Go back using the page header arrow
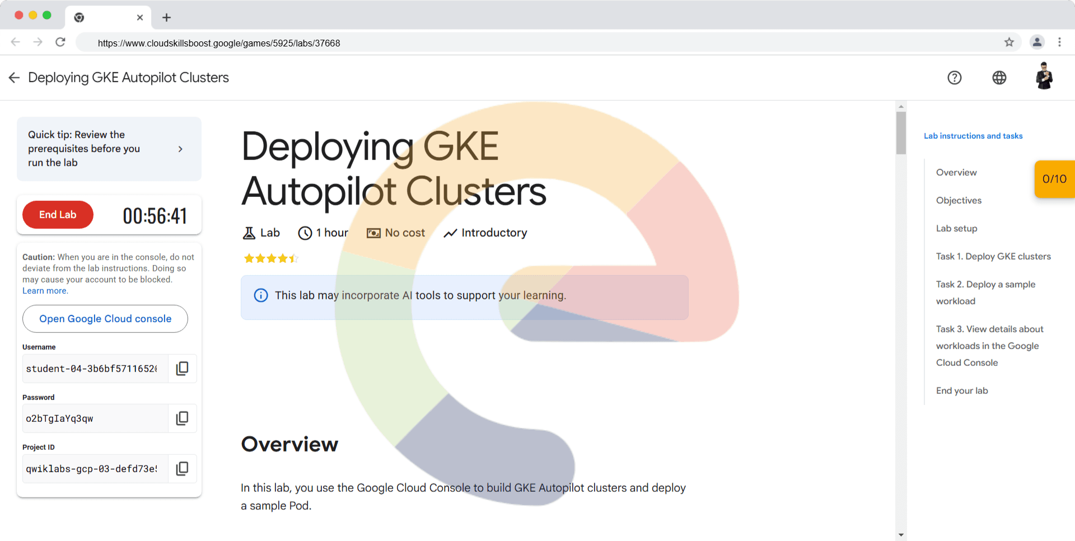The image size is (1075, 541). coord(14,78)
